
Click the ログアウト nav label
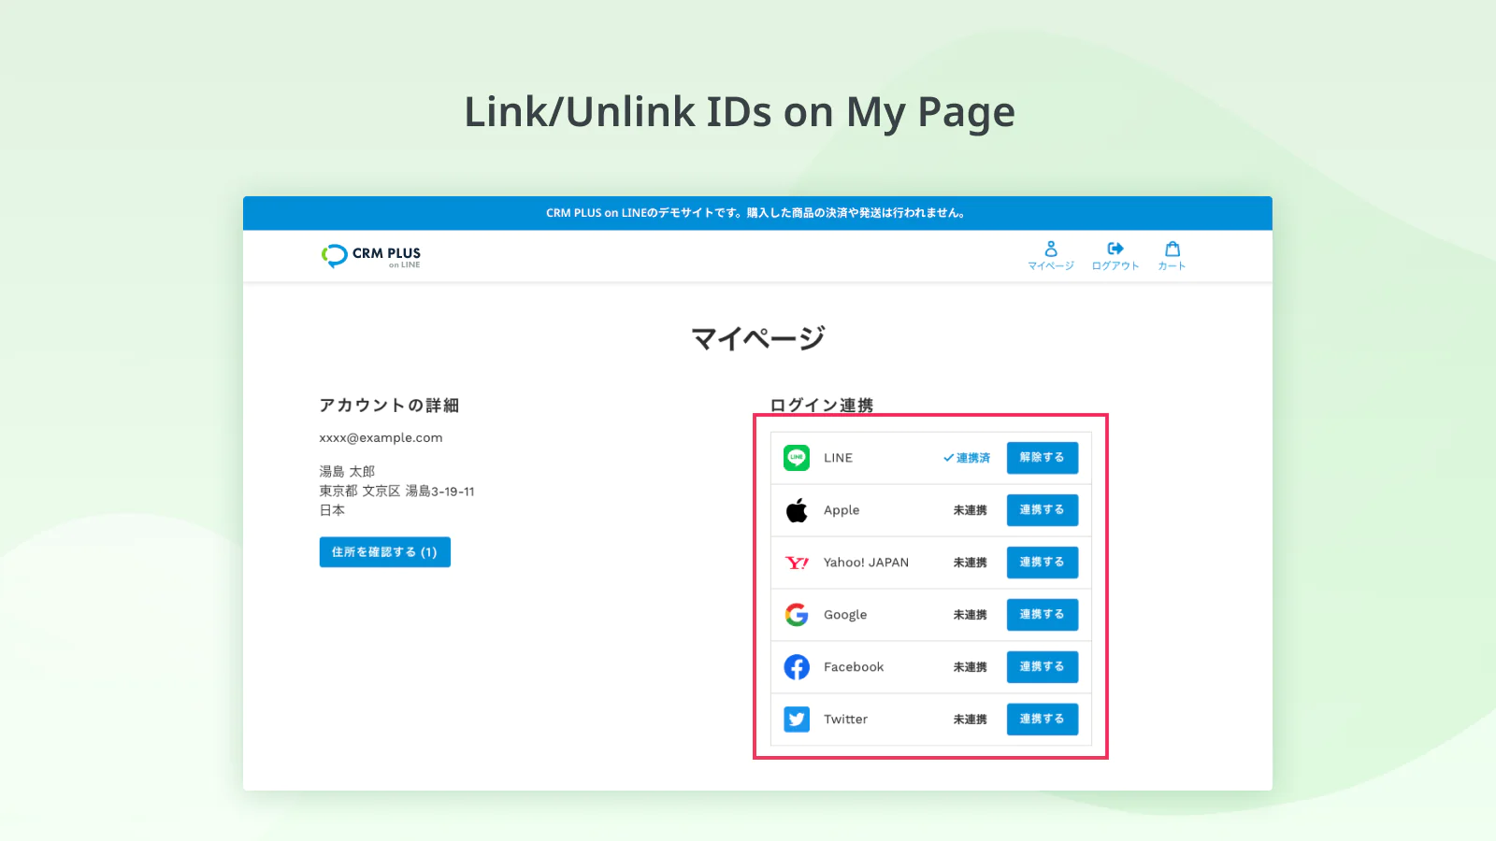[1115, 266]
